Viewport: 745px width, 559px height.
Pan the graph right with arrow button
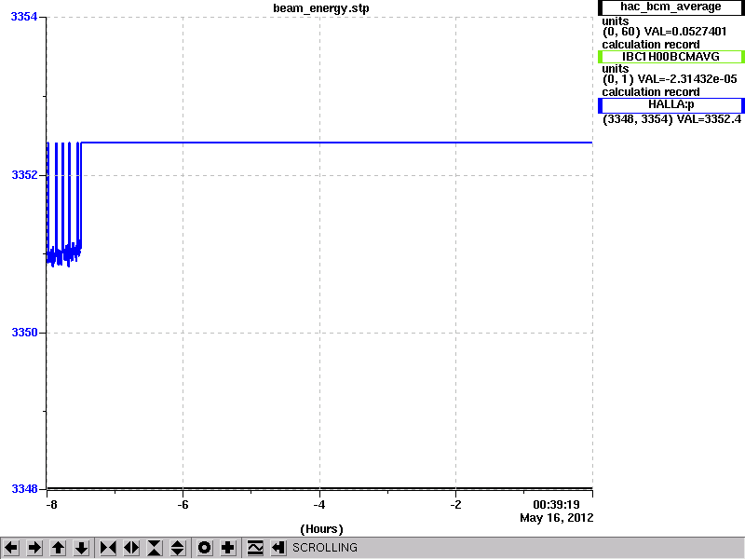tap(34, 548)
